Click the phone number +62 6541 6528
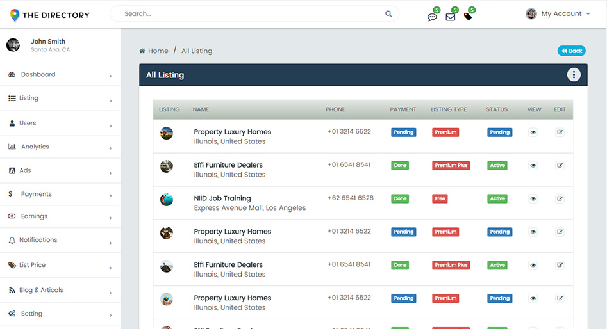 [351, 198]
